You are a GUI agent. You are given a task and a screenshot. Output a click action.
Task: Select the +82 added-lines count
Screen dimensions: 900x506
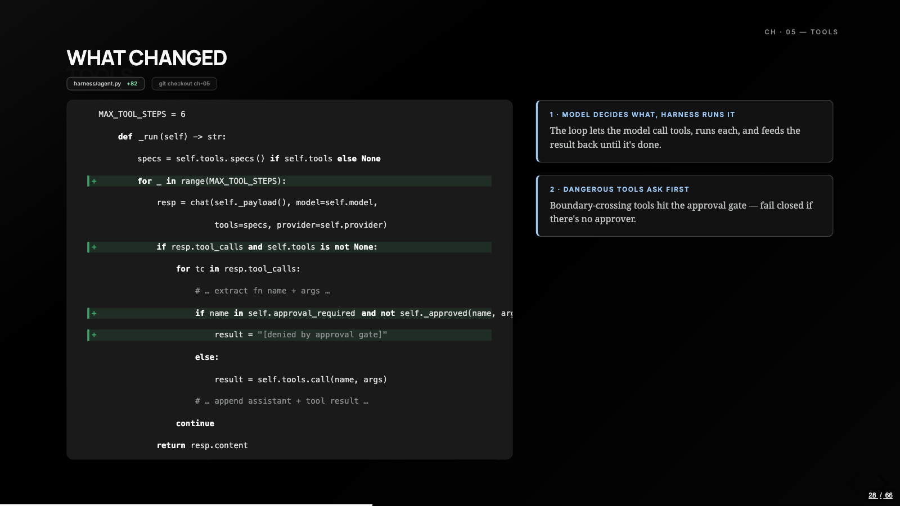[132, 84]
